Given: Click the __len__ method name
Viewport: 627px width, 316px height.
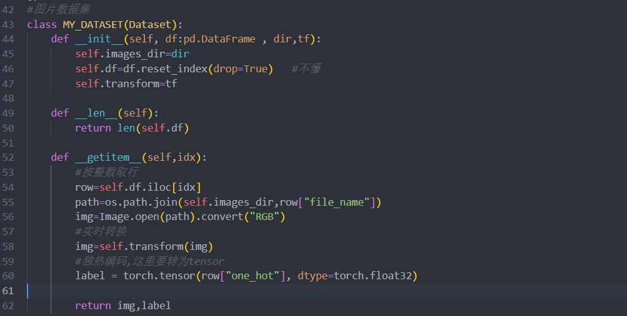Looking at the screenshot, I should point(96,113).
